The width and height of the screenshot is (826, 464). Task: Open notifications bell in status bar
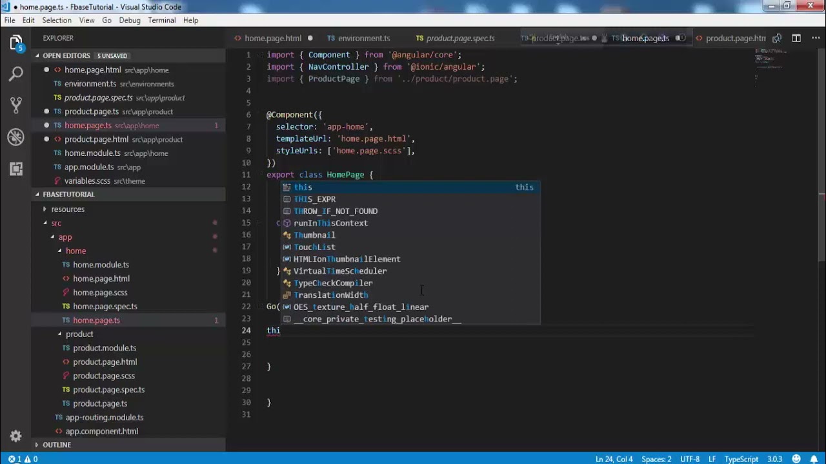coord(813,459)
